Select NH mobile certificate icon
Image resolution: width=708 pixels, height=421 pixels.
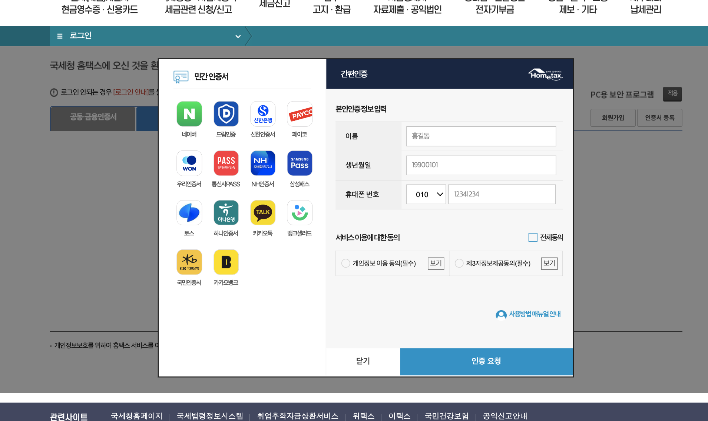coord(263,163)
